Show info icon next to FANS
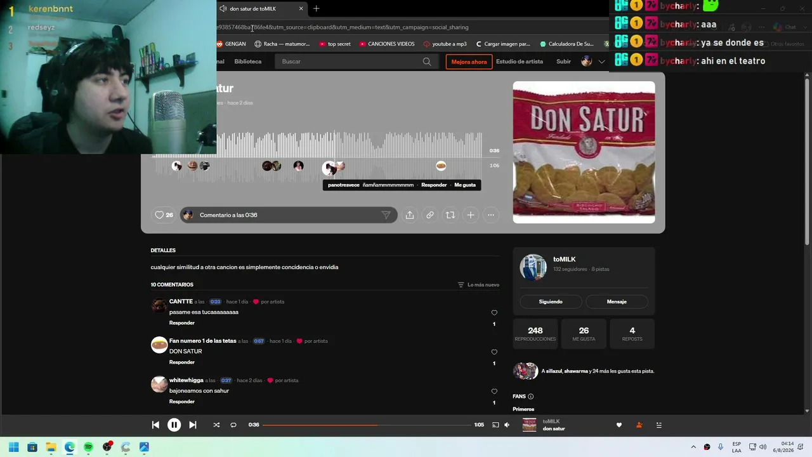812x457 pixels. [531, 397]
